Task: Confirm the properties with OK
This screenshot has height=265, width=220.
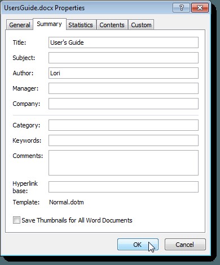Action: tap(138, 245)
